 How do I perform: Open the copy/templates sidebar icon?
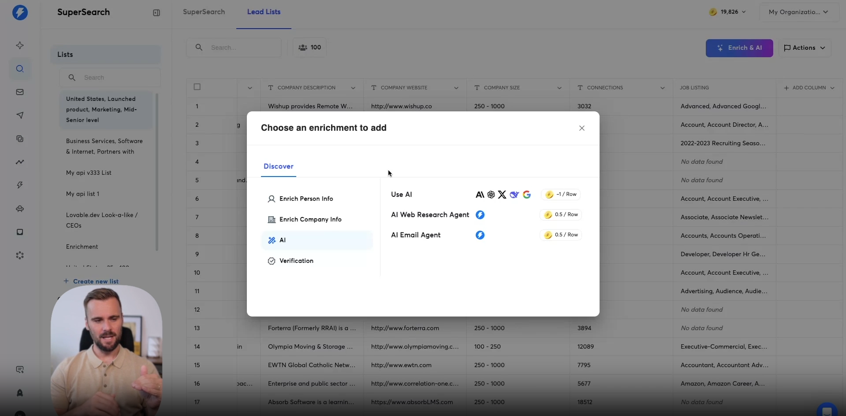(20, 139)
